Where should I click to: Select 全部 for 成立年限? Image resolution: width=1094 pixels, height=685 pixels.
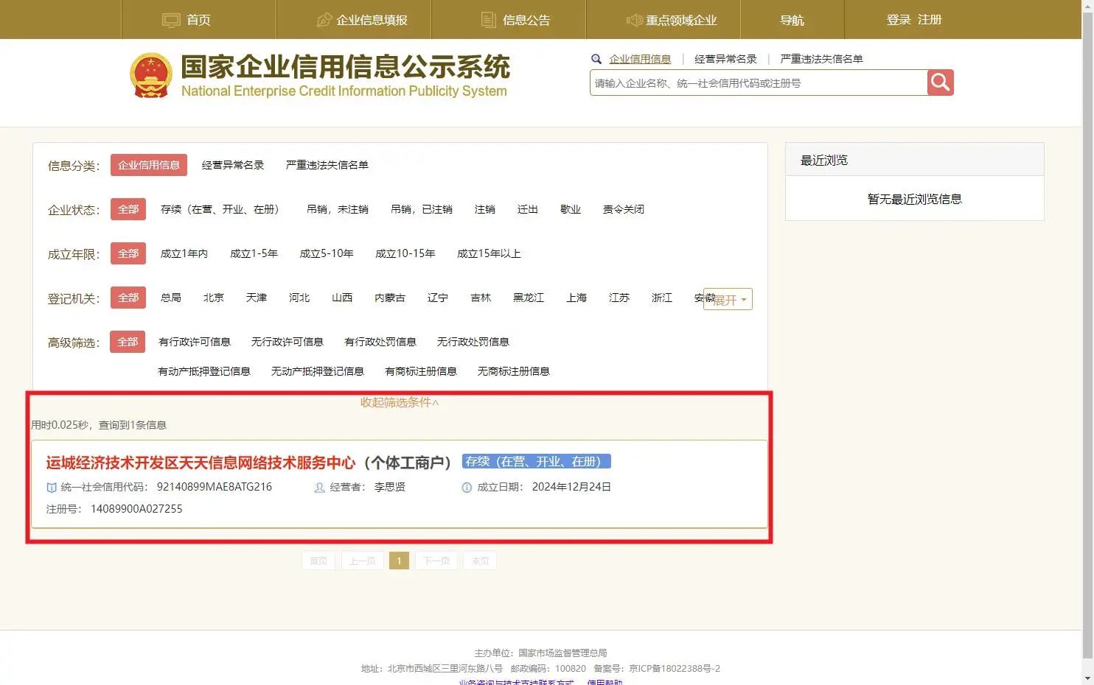point(128,253)
